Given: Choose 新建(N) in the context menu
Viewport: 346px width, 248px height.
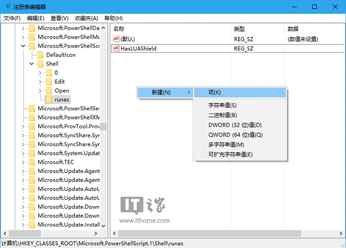Looking at the screenshot, I should tap(165, 93).
